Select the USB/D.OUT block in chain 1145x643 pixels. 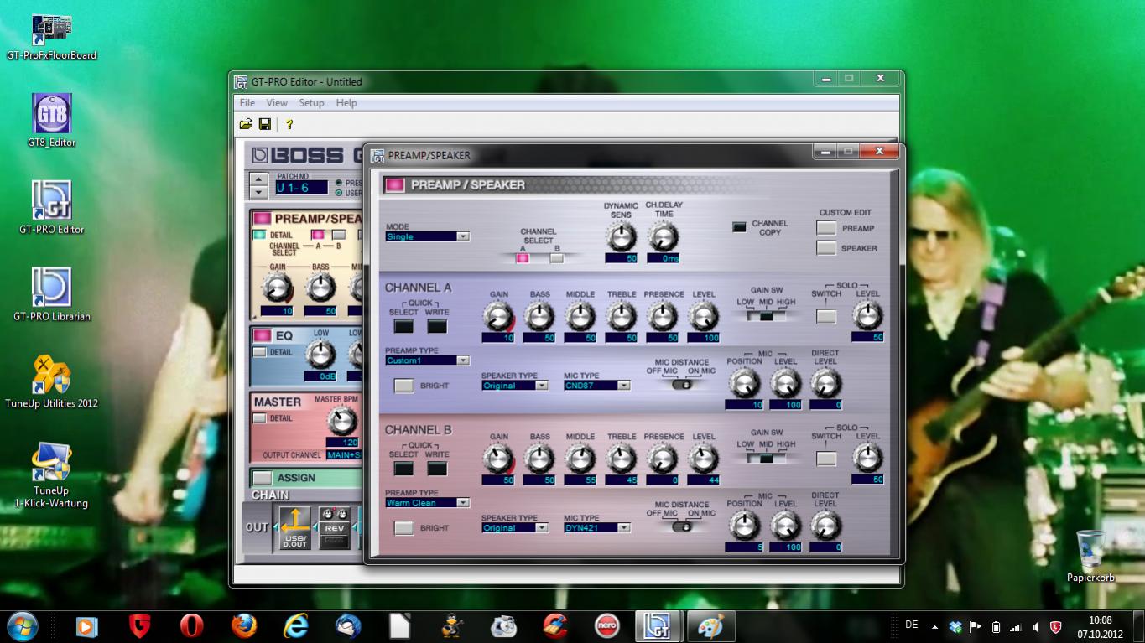click(x=295, y=528)
